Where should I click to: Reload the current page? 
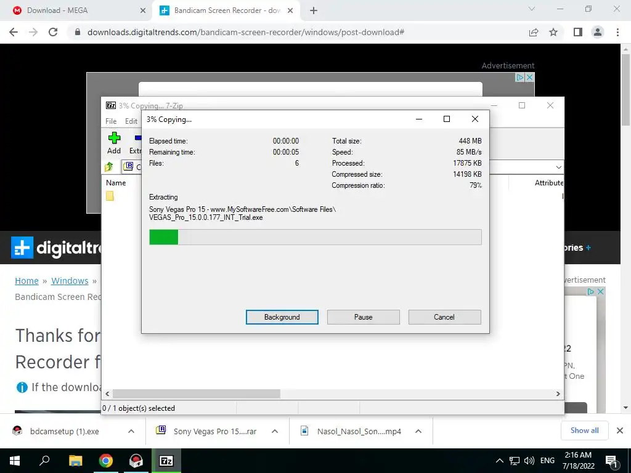coord(53,32)
